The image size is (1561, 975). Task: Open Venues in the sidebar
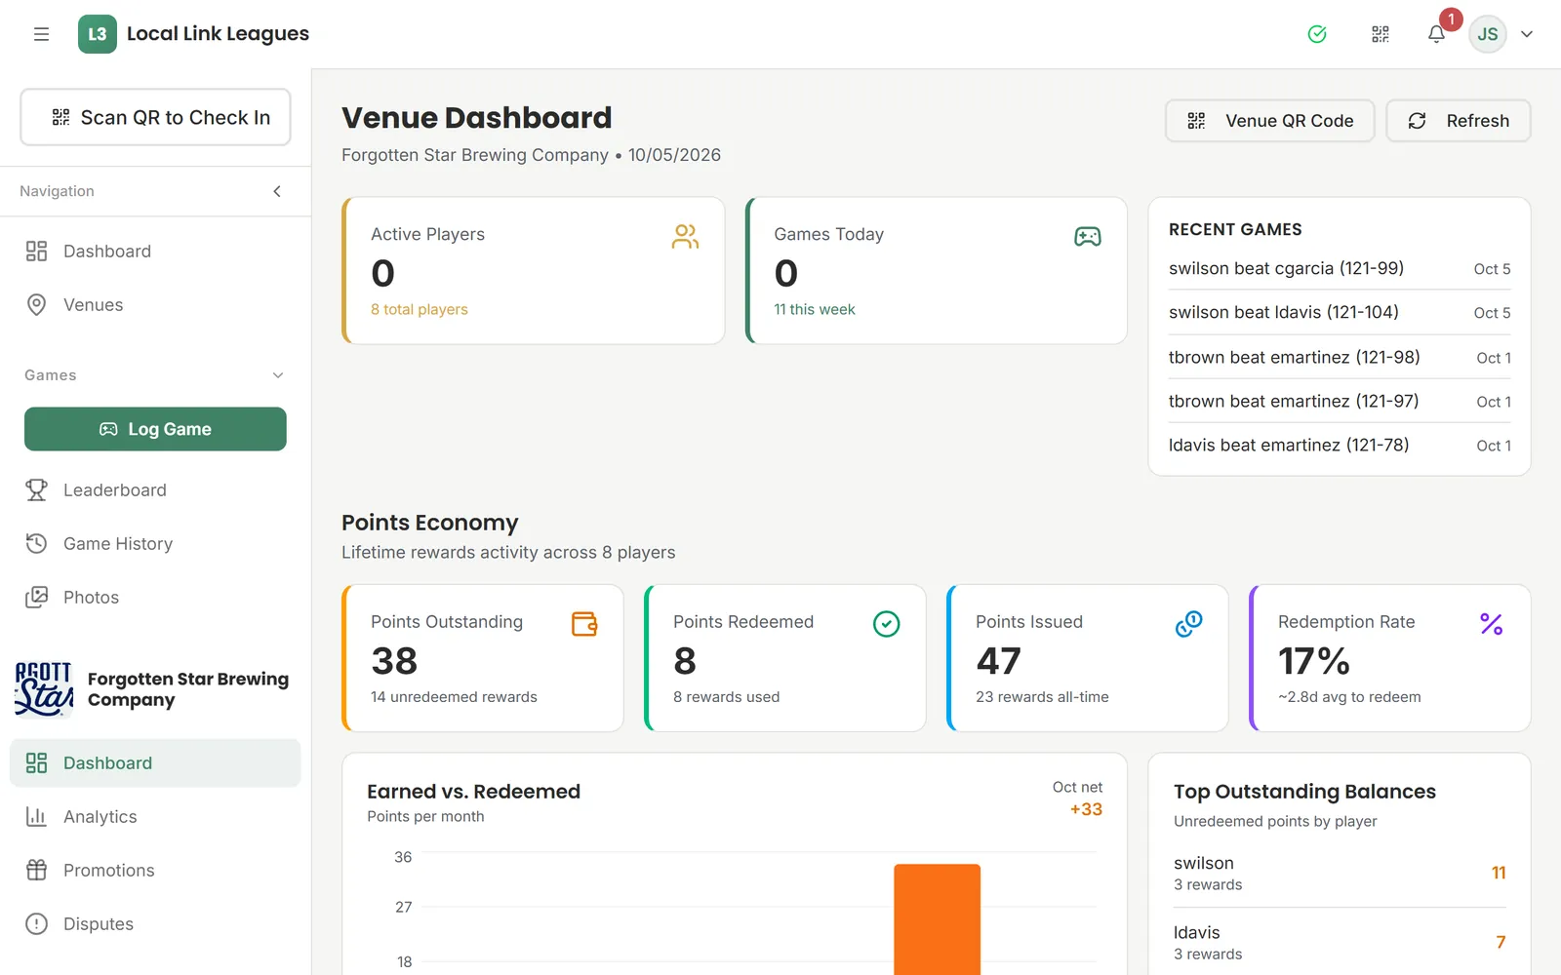click(x=155, y=305)
